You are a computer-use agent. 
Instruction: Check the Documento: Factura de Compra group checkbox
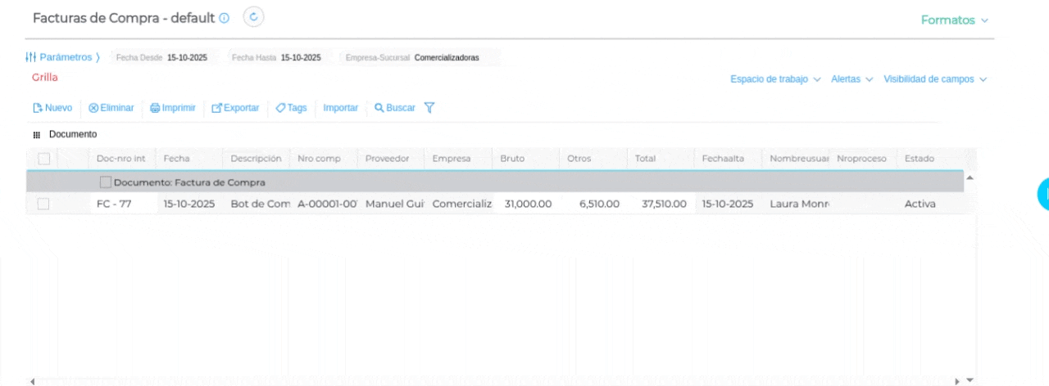tap(105, 182)
